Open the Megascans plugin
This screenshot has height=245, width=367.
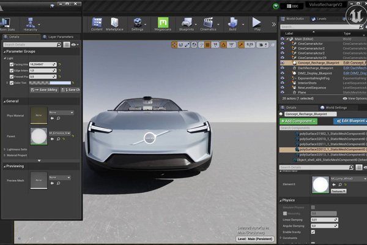click(163, 23)
